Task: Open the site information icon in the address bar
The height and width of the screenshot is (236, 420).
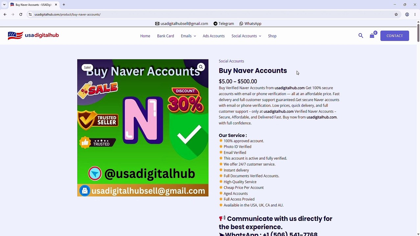Action: click(x=30, y=14)
